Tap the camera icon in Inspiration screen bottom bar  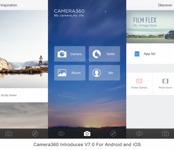[9, 134]
